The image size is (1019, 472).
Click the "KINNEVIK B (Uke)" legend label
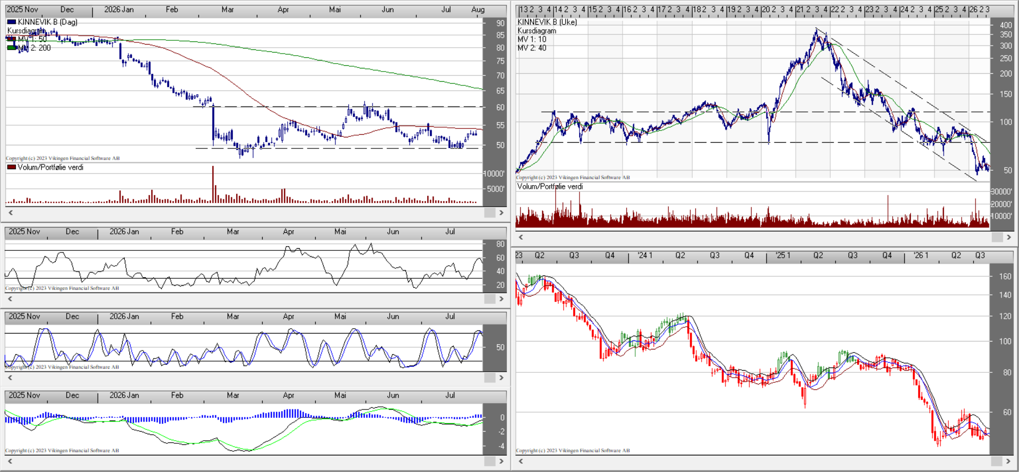[x=547, y=22]
